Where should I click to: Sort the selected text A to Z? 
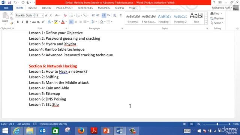tap(115, 15)
